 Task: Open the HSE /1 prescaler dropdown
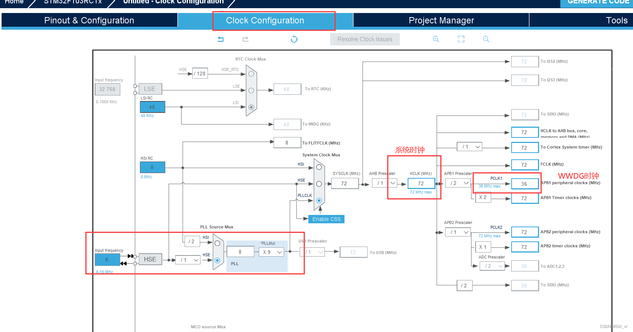click(x=188, y=260)
